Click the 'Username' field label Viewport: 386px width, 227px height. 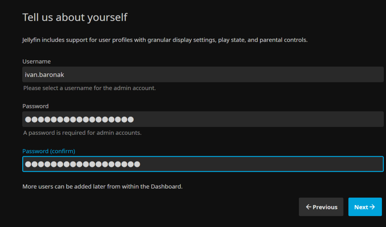pyautogui.click(x=37, y=61)
